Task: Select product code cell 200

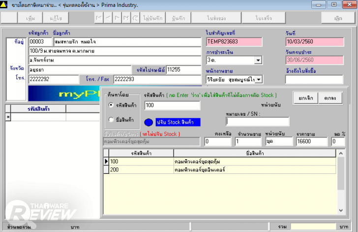Action: pos(141,170)
